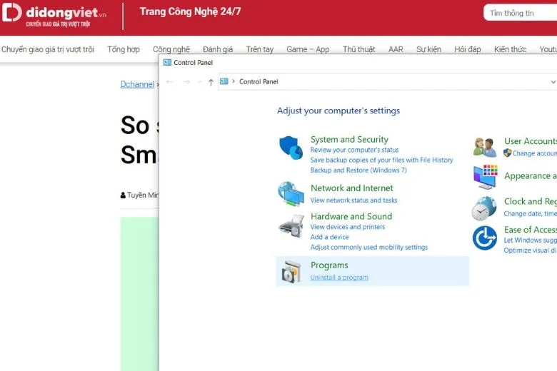Open Ease of Access heading
557x371 pixels.
coord(531,230)
